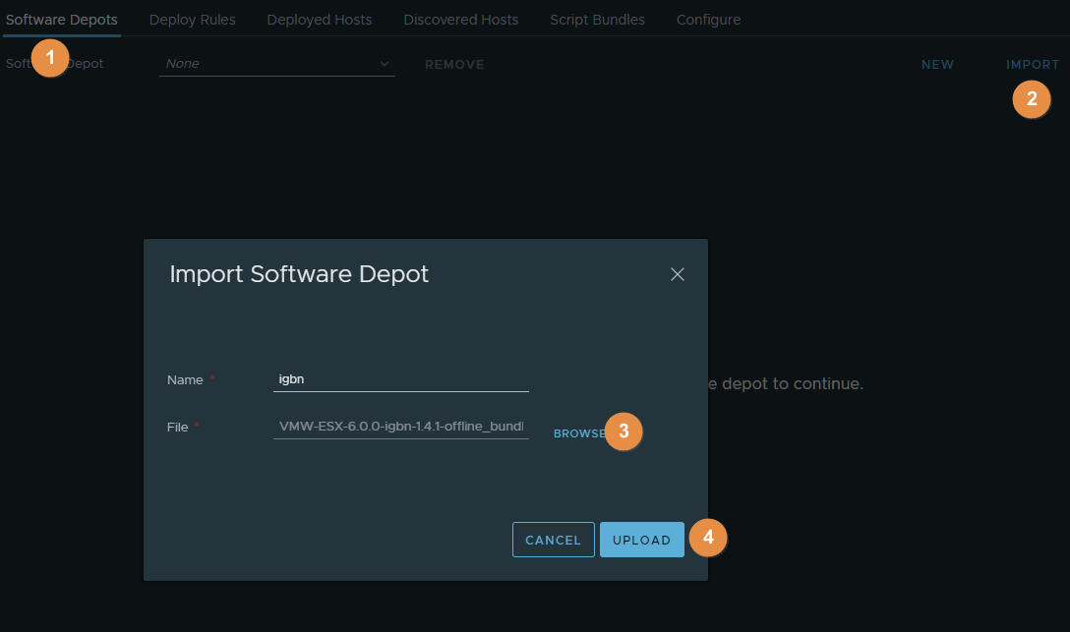Screen dimensions: 1070x632
Task: Switch to the Configure tab
Action: click(x=708, y=20)
